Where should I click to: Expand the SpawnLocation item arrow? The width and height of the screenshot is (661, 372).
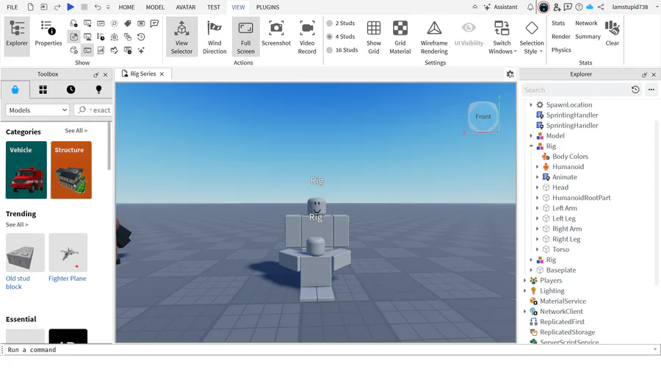pos(531,104)
